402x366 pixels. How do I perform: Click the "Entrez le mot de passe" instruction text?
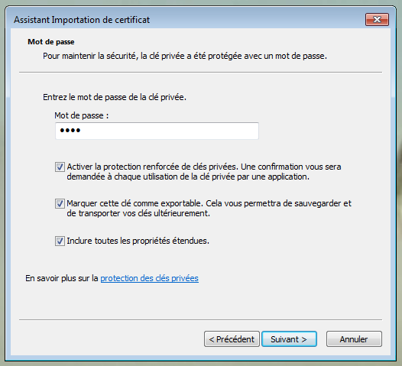pyautogui.click(x=115, y=97)
